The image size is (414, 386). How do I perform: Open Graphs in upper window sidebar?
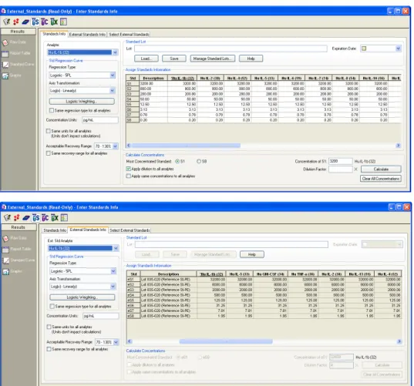(12, 76)
